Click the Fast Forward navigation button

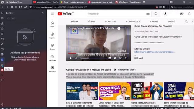coord(16,7)
